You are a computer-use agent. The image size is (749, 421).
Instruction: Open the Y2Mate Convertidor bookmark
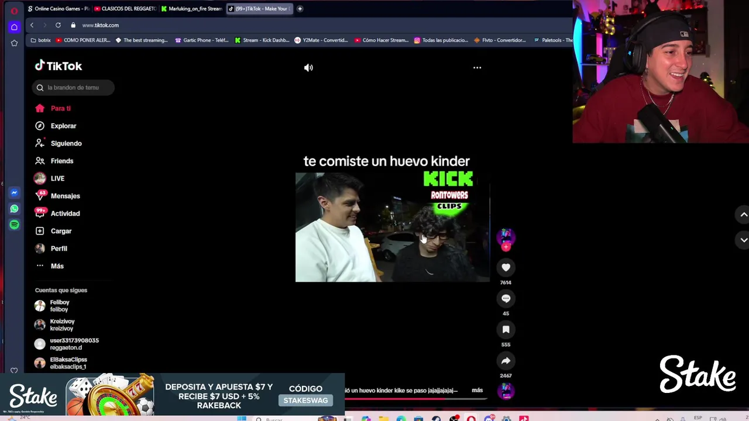(x=321, y=40)
